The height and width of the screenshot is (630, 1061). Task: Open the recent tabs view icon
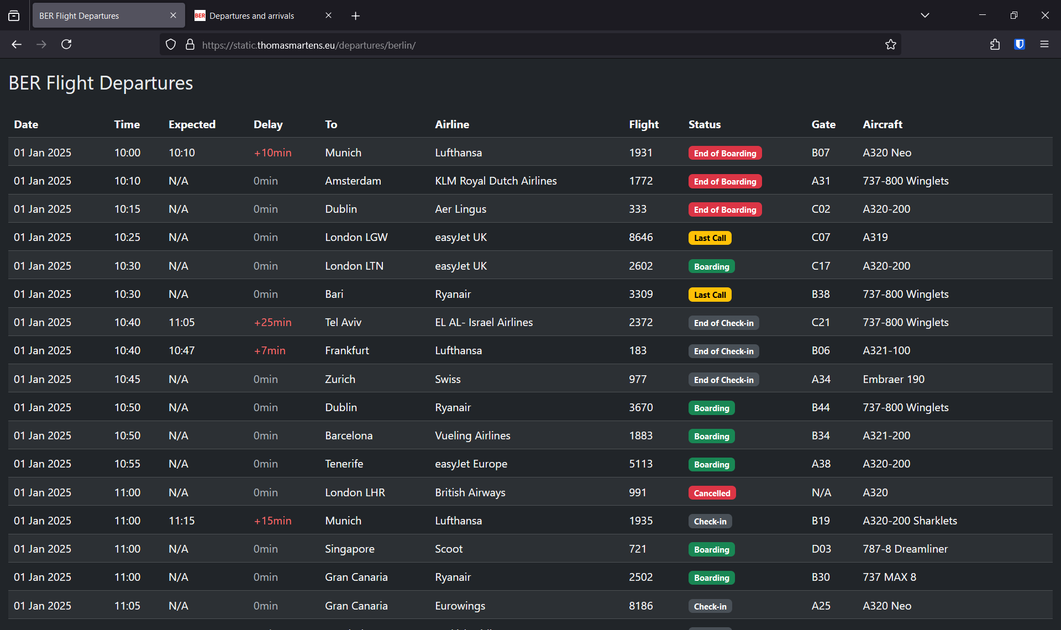pos(14,15)
